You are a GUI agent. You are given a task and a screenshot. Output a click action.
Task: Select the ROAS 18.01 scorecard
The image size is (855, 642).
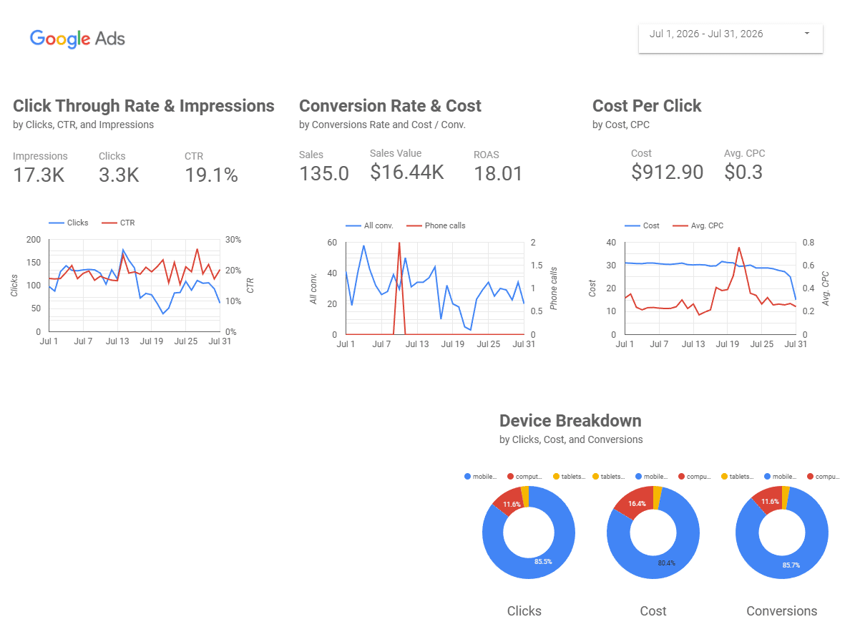click(x=498, y=166)
